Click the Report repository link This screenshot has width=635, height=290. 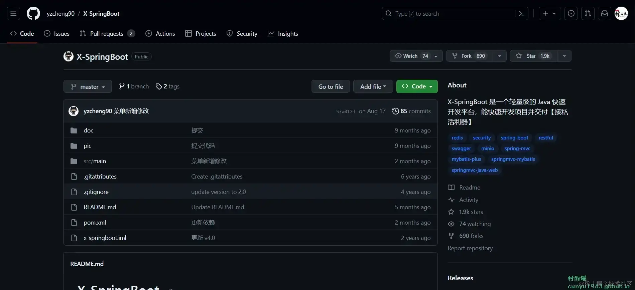[470, 248]
